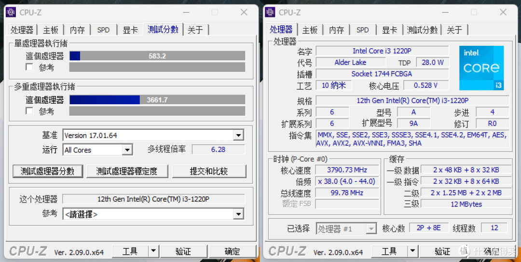
Task: Open 測試分數 tab in right window
Action: click(x=422, y=30)
